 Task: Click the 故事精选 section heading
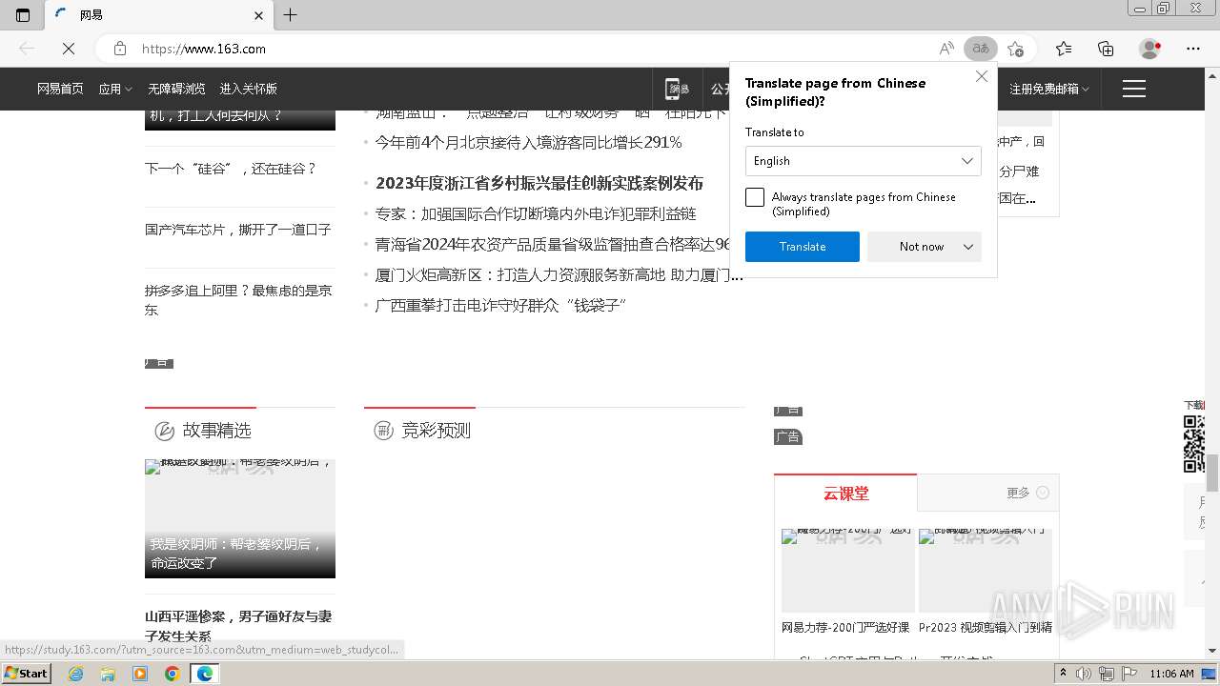click(217, 431)
